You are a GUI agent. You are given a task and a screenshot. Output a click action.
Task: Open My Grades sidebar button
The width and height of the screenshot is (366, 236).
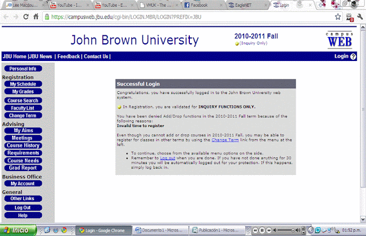(x=23, y=91)
